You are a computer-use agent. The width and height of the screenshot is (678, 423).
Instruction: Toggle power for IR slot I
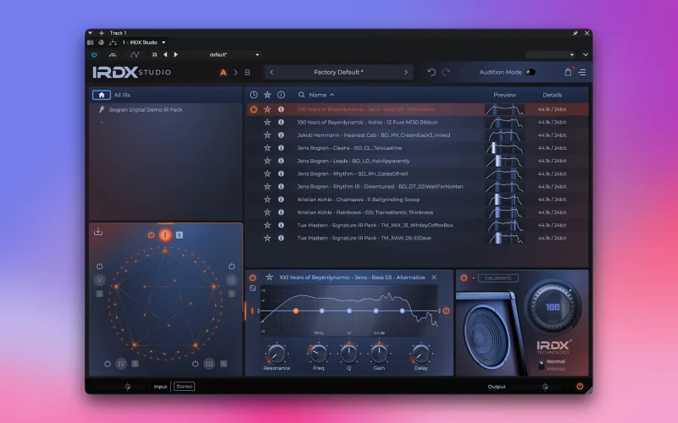click(x=151, y=235)
